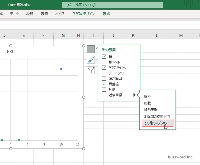Click その他のオプション... in trendline submenu
This screenshot has width=200, height=165.
click(x=157, y=123)
